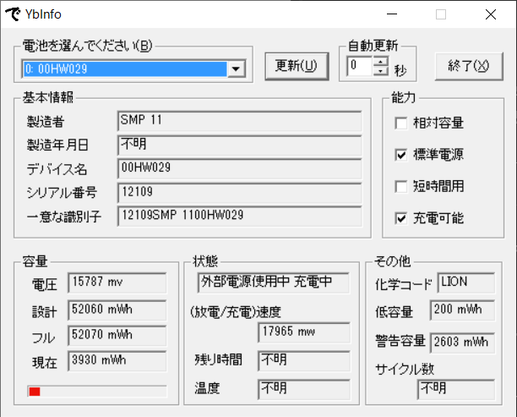Click the auto-update seconds input field
The height and width of the screenshot is (417, 517).
(359, 66)
